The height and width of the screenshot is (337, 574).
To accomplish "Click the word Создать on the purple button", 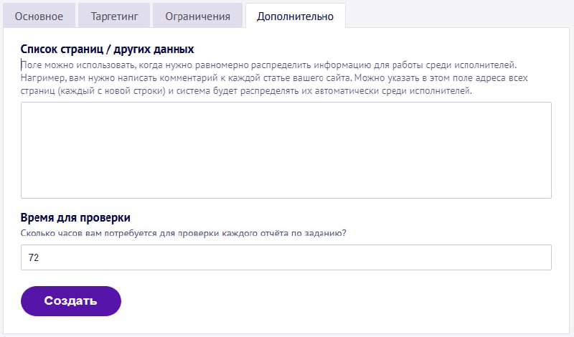I will [70, 300].
